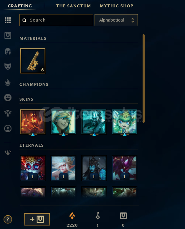Viewport: 185px width, 229px height.
Task: Click the add chest purchase button
Action: coord(37,219)
